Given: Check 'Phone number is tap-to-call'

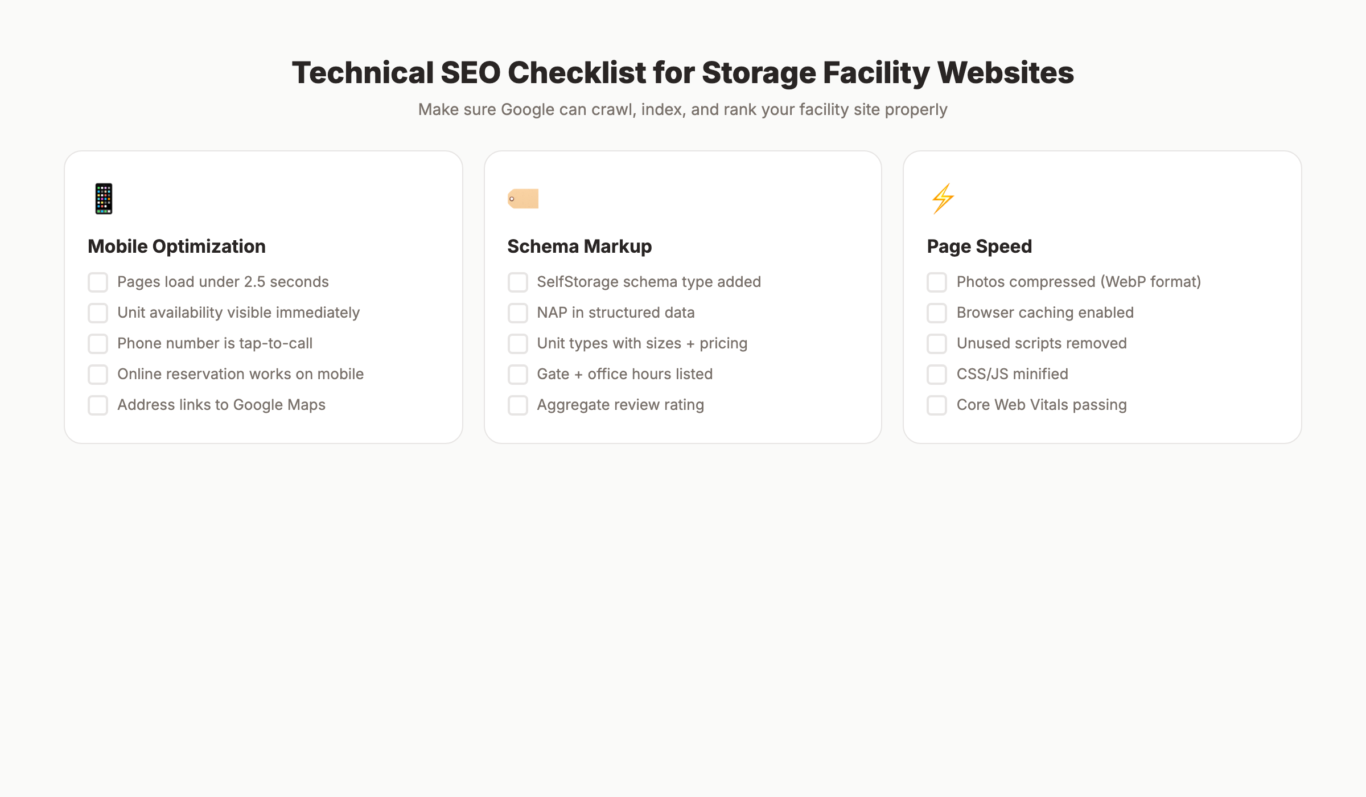Looking at the screenshot, I should coord(97,343).
